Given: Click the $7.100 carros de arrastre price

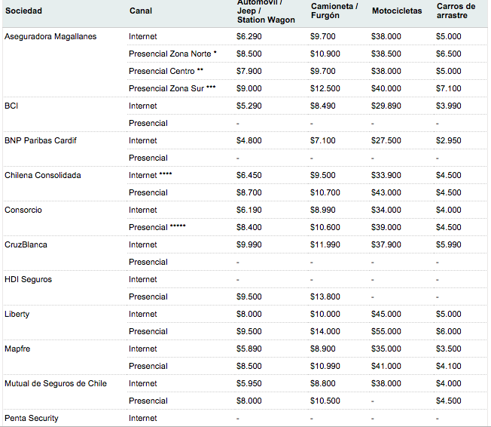Looking at the screenshot, I should point(448,88).
